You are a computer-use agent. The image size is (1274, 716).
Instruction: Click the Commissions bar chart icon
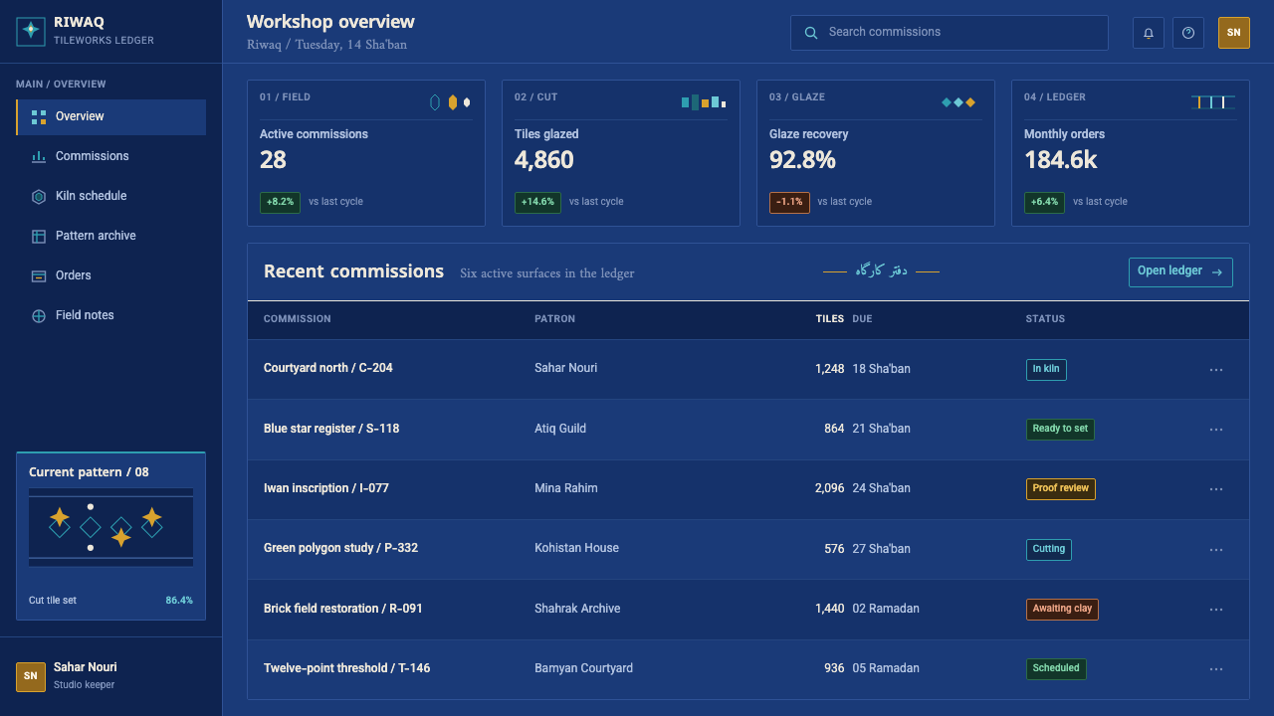pos(39,157)
